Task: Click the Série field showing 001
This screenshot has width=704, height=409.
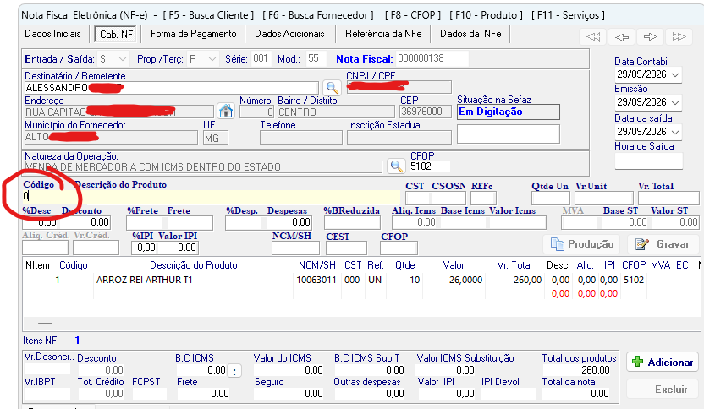Action: pos(261,59)
